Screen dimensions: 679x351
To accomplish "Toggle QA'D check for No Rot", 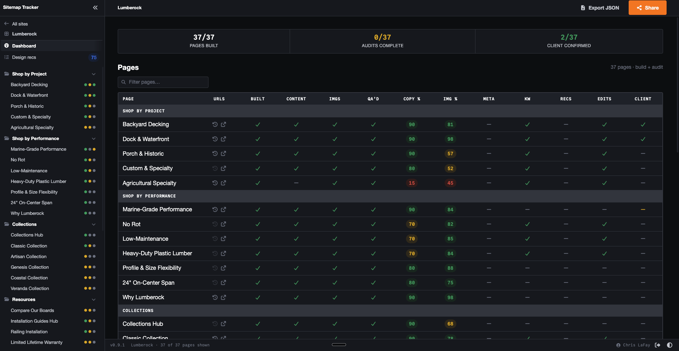I will pos(373,224).
